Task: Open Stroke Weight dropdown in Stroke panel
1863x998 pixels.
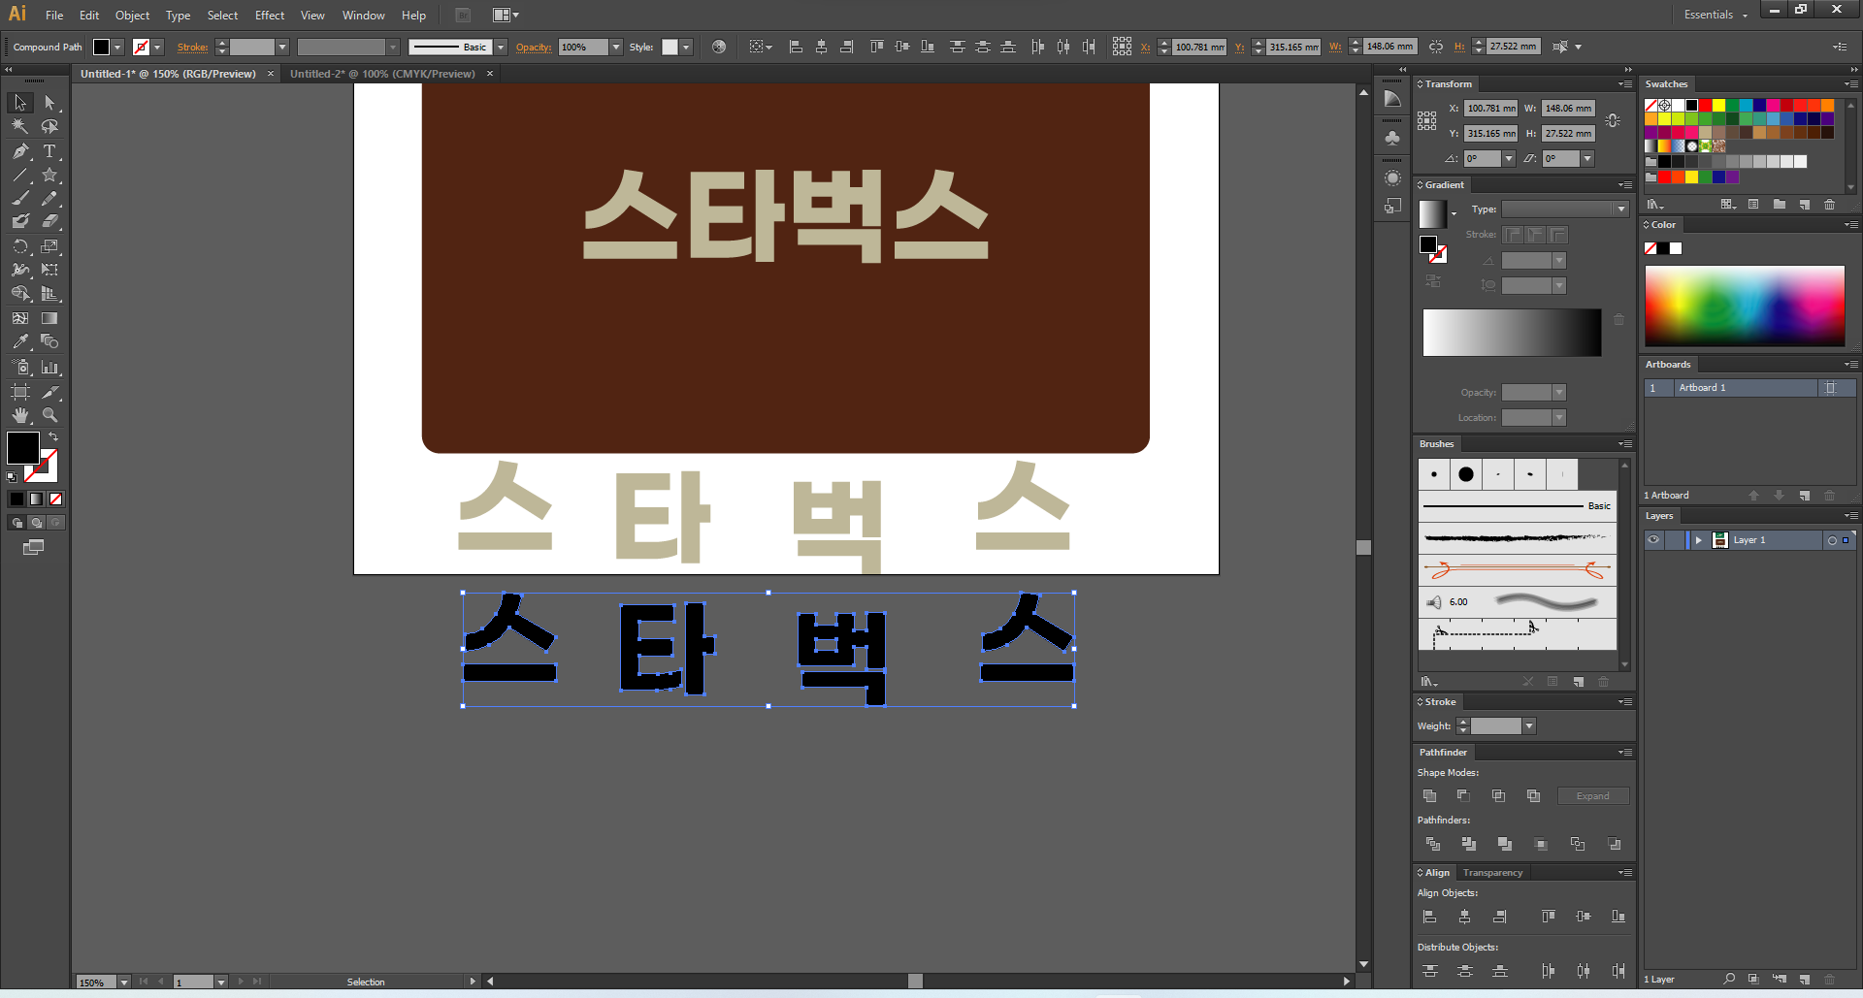Action: (1529, 726)
